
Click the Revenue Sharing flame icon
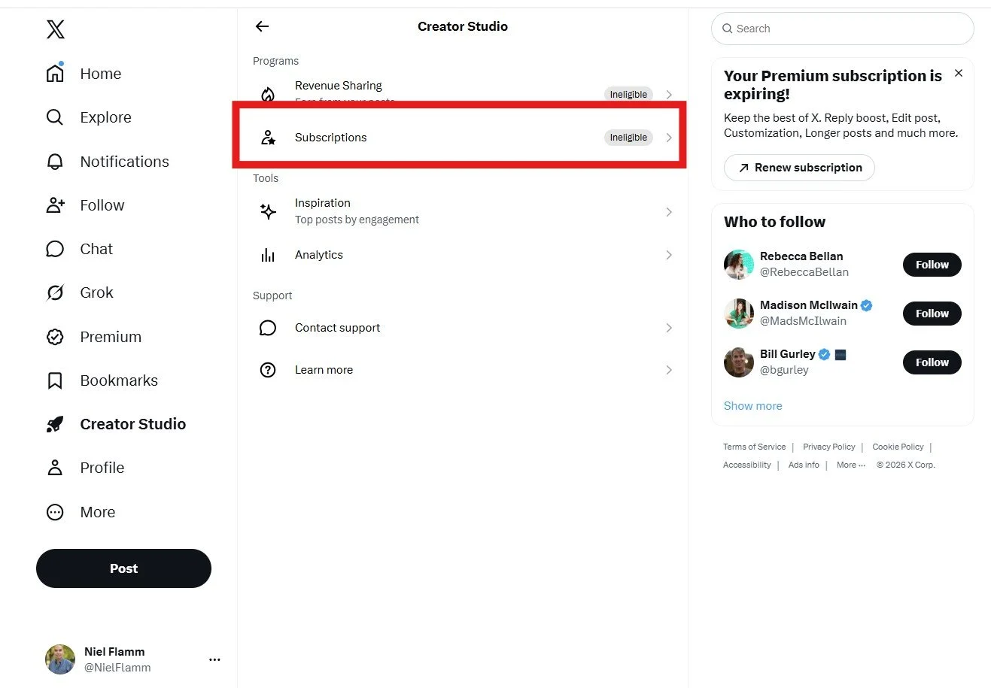(268, 95)
